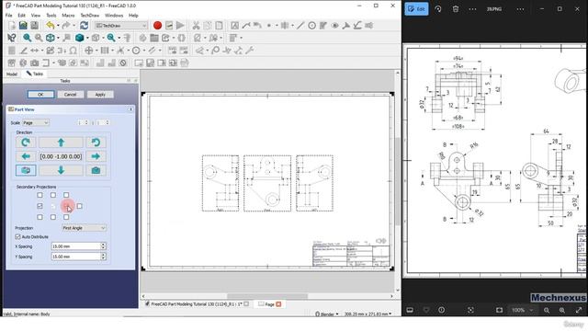The width and height of the screenshot is (588, 331).
Task: Click zoom in icon in Photos window
Action: [561, 310]
